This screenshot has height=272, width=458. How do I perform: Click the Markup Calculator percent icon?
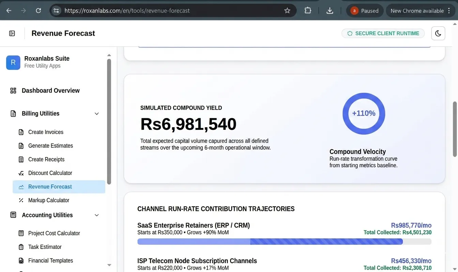(21, 200)
